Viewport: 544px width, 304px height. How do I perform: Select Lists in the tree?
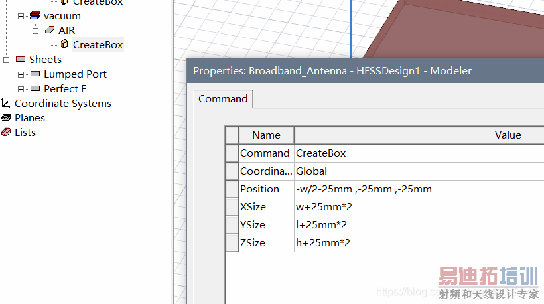pos(25,133)
